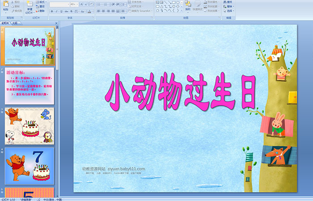
Task: Expand the shapes gallery with the More arrow
Action: point(182,10)
